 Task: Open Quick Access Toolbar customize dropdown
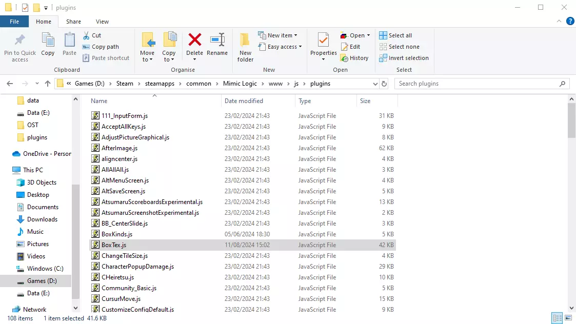click(46, 8)
